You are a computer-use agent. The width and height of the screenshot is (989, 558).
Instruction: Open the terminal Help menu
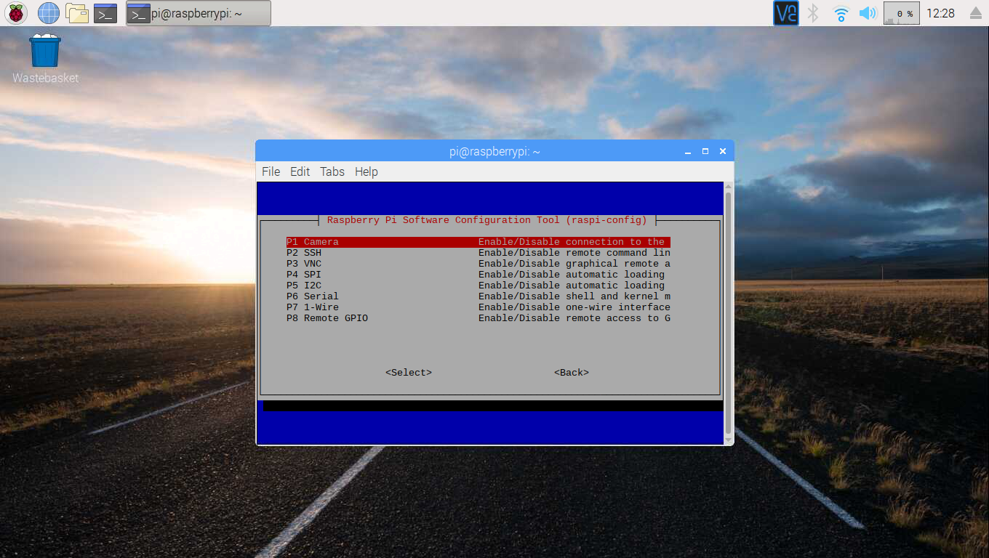(367, 171)
